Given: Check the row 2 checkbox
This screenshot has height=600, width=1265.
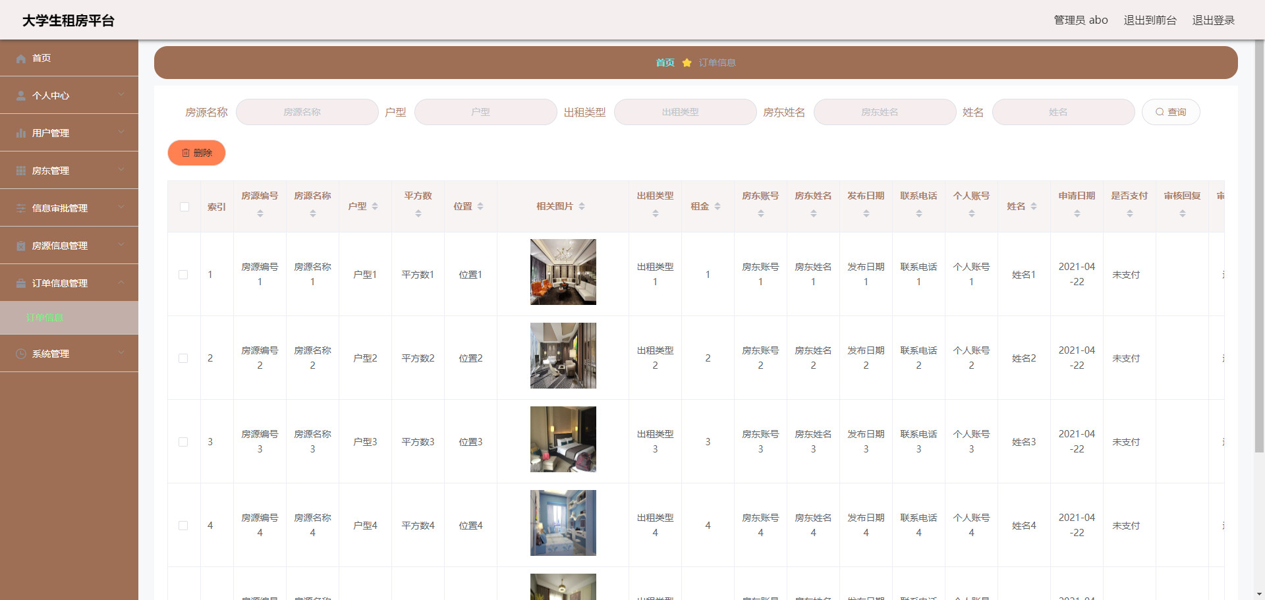Looking at the screenshot, I should 183,358.
